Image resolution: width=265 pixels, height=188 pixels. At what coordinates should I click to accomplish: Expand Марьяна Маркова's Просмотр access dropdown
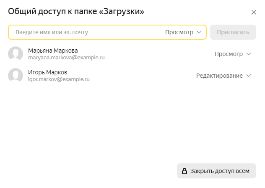tap(229, 54)
